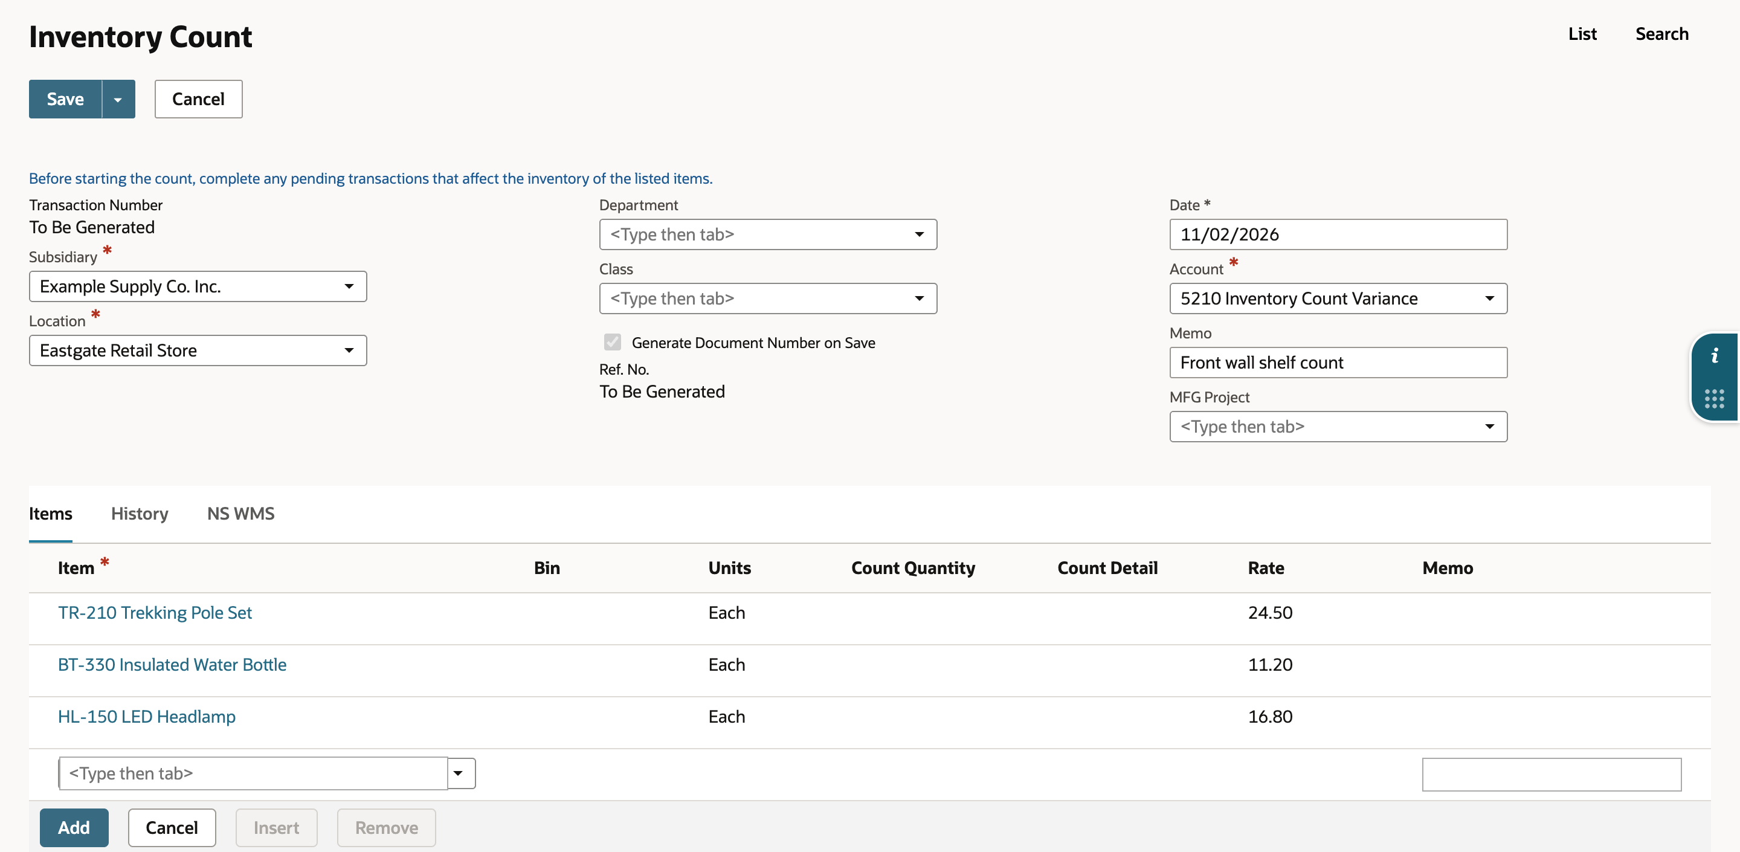This screenshot has height=852, width=1740.
Task: Click the Item column header
Action: 76,568
